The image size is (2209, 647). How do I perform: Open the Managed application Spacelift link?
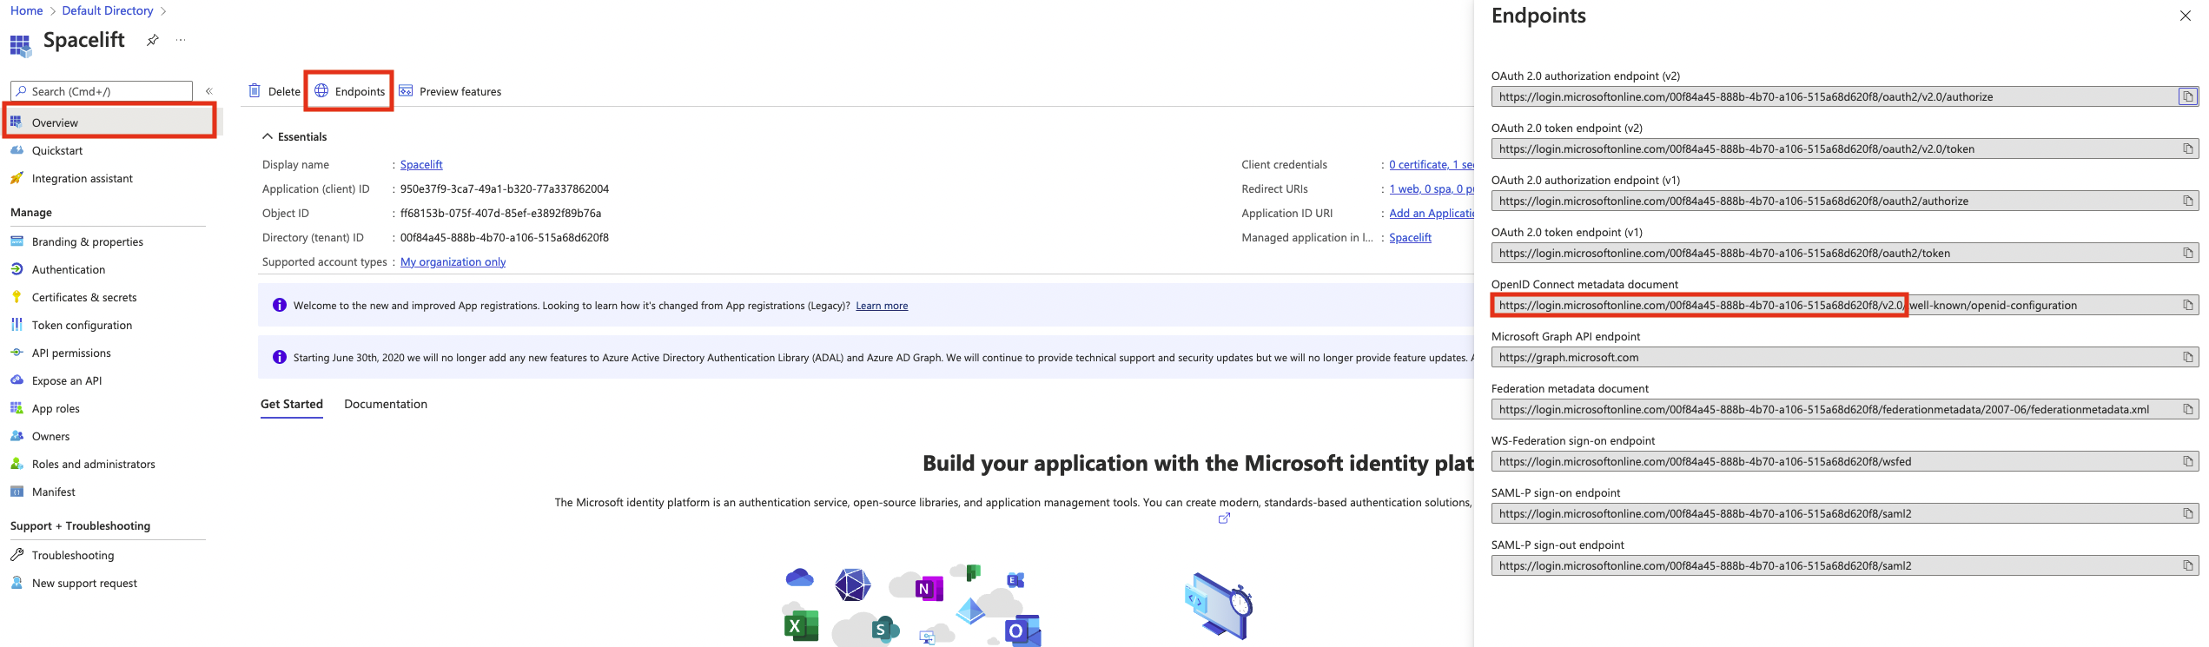pos(1410,237)
